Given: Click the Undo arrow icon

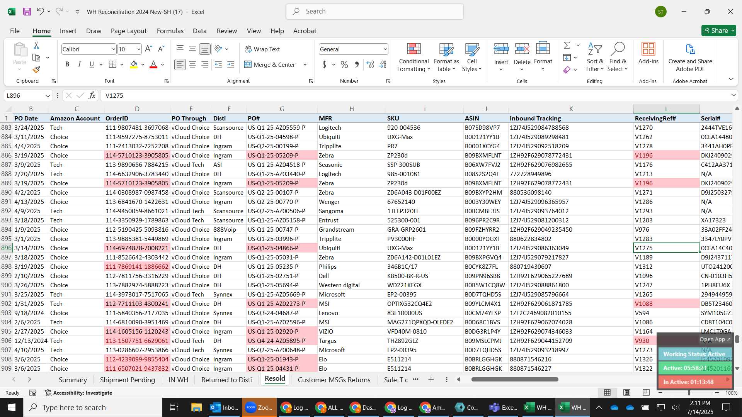Looking at the screenshot, I should pyautogui.click(x=40, y=12).
